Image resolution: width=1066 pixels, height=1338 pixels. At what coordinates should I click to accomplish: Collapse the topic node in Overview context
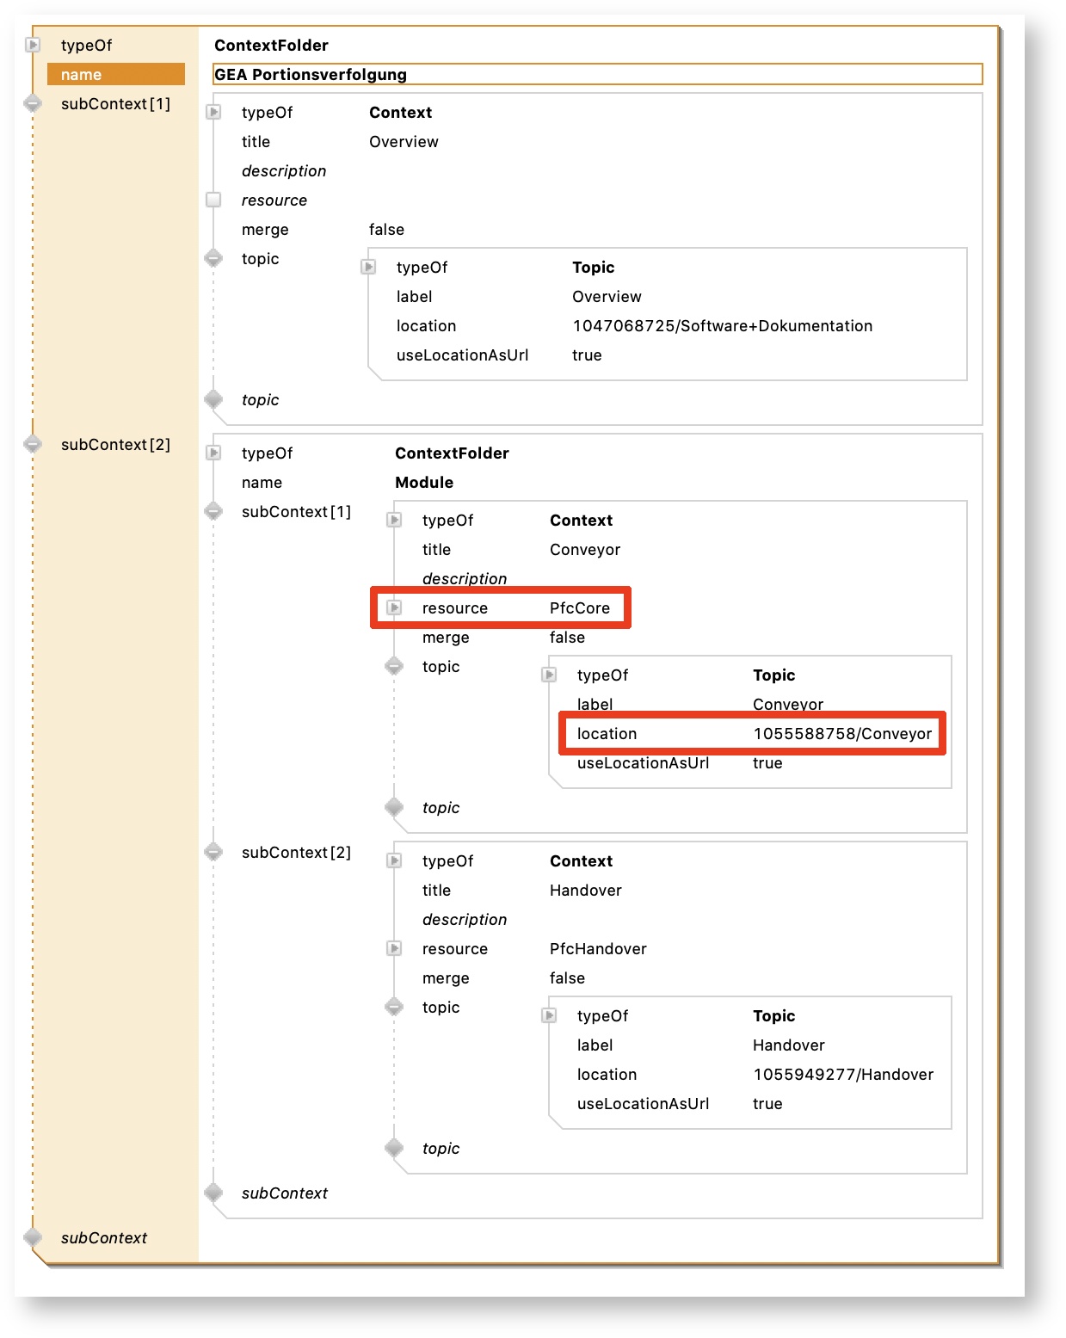[x=213, y=259]
